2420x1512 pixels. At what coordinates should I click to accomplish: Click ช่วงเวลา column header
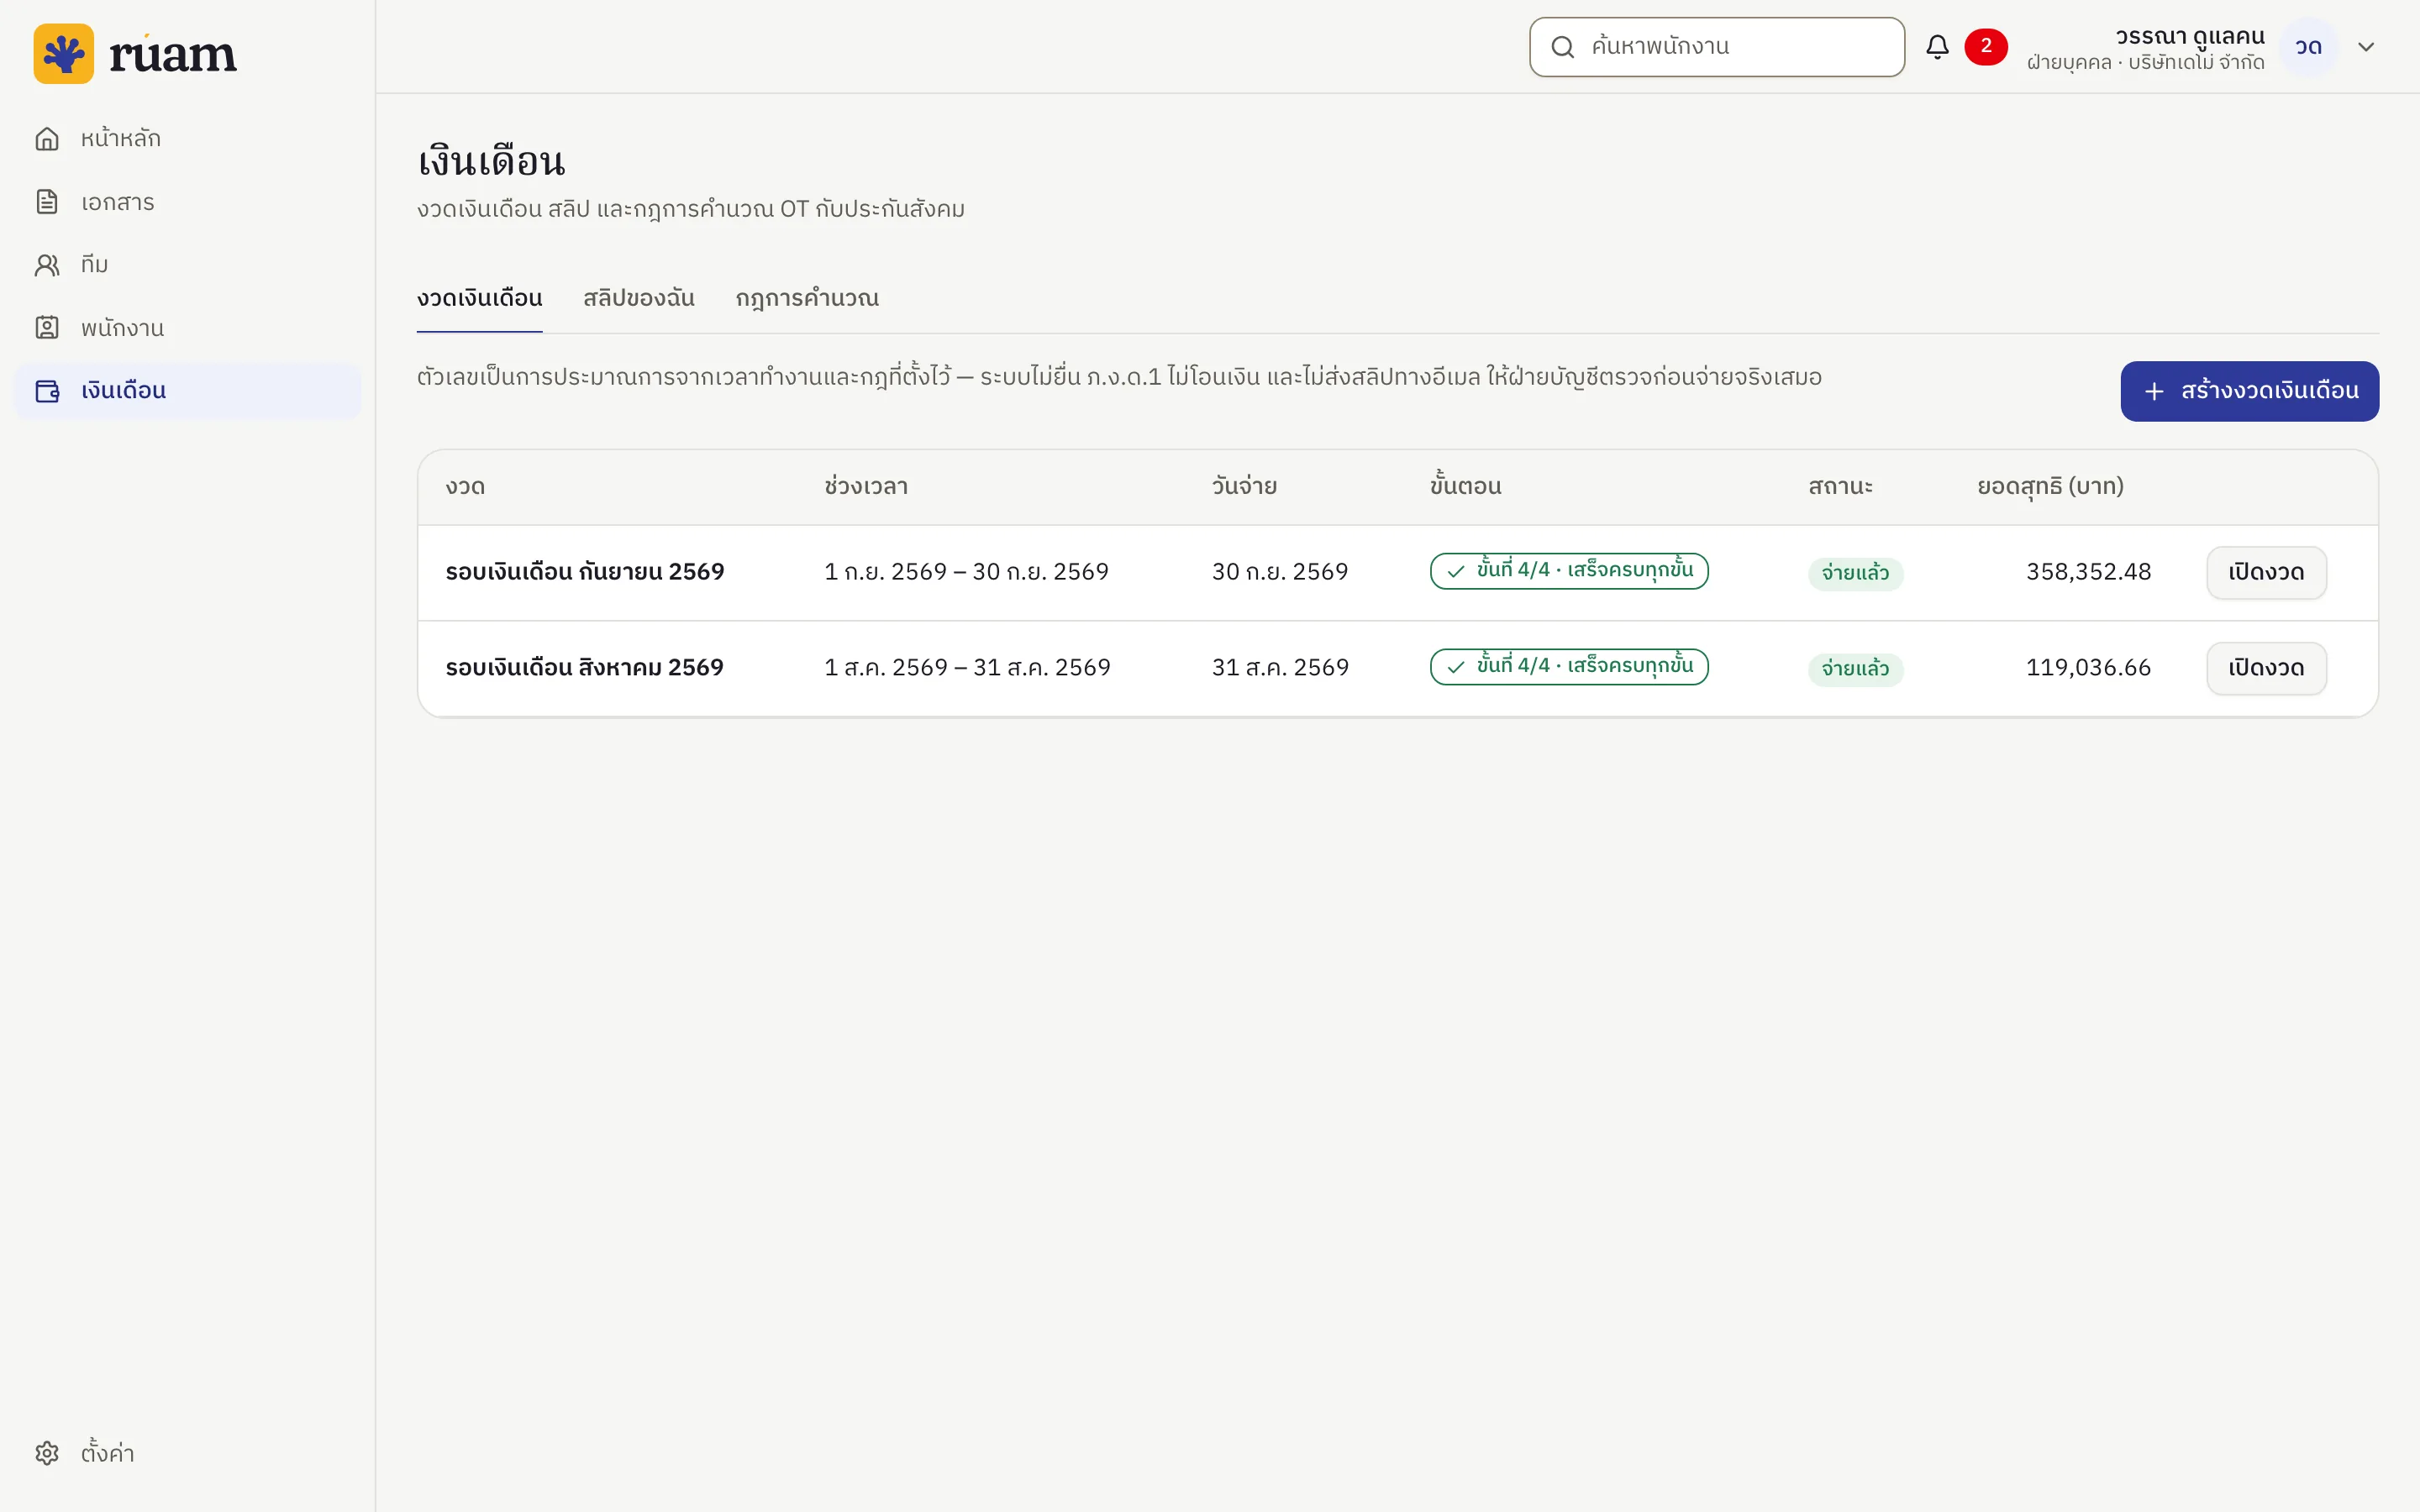866,487
